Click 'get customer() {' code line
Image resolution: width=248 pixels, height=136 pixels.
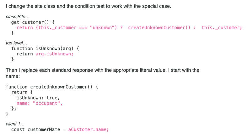[x=33, y=22]
